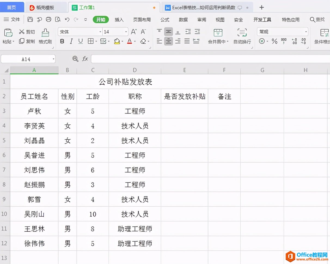Click the Paste clipboard icon
The height and width of the screenshot is (264, 330).
8,32
